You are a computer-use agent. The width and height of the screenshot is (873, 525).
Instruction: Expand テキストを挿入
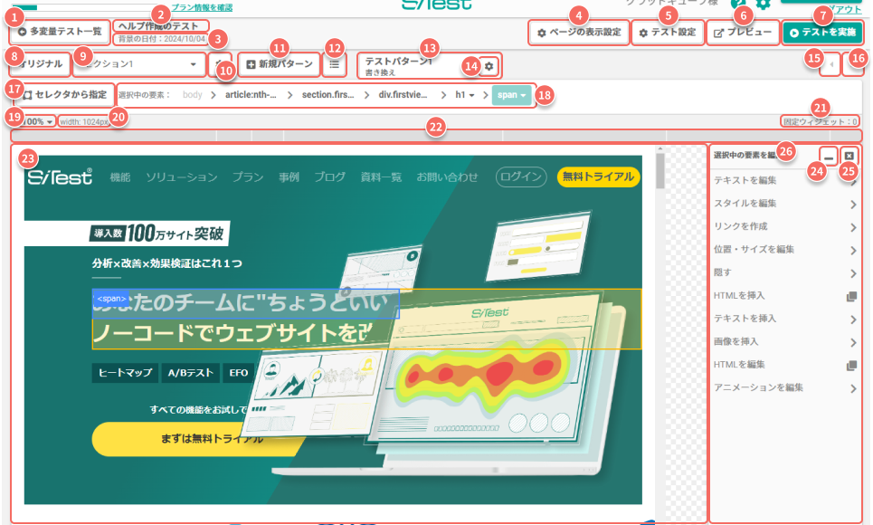tap(785, 319)
